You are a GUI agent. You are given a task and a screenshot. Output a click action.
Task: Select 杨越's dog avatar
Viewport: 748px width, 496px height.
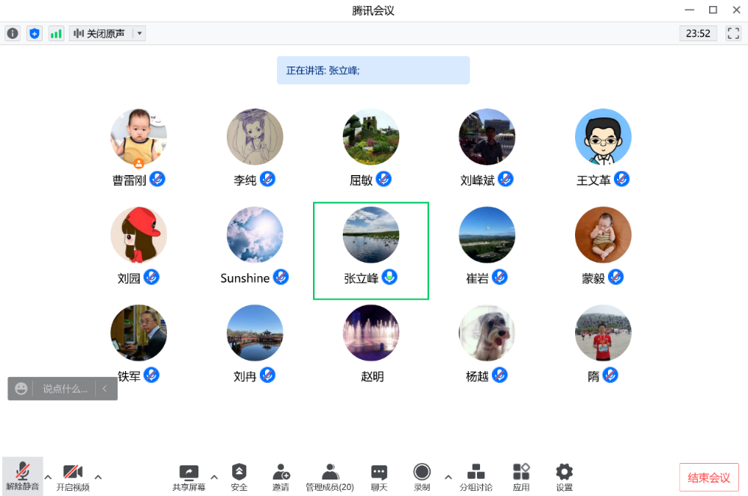click(487, 333)
